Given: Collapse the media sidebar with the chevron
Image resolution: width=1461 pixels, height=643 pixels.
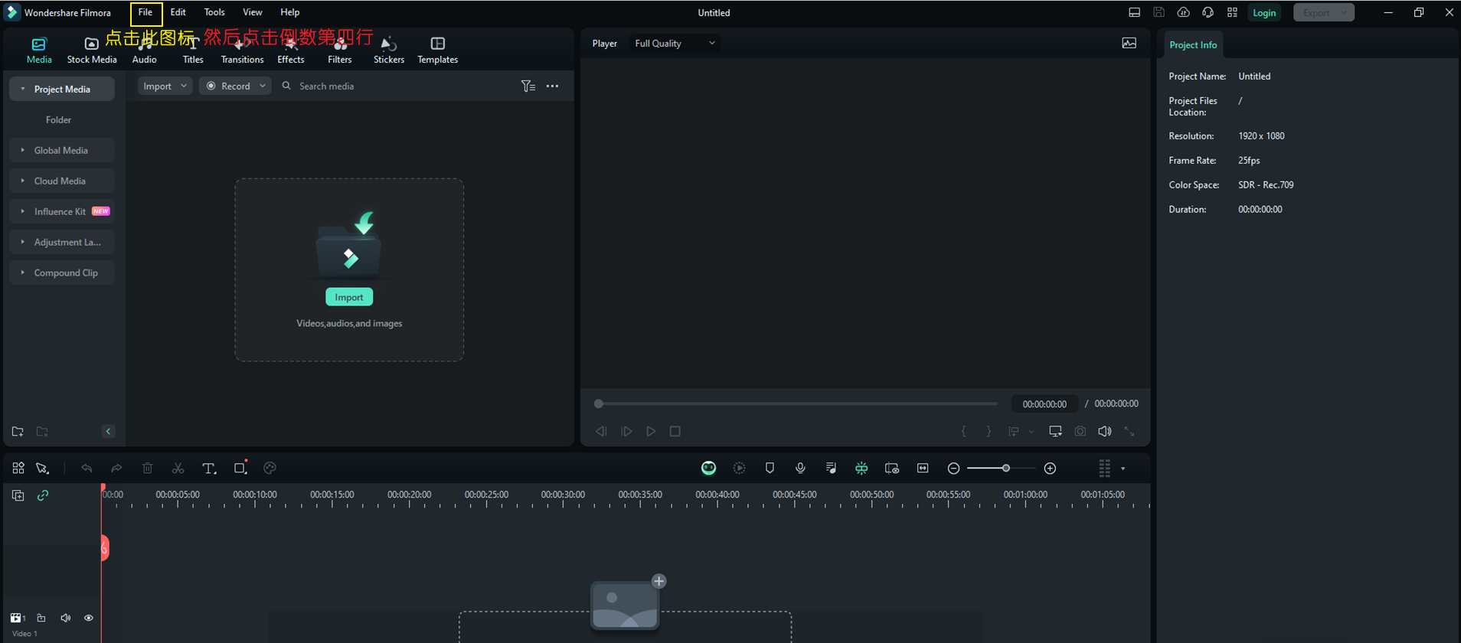Looking at the screenshot, I should click(109, 432).
